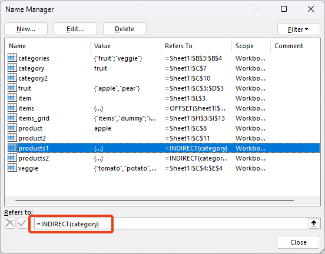
Task: Click the collapse dialog arrow icon
Action: pyautogui.click(x=314, y=223)
